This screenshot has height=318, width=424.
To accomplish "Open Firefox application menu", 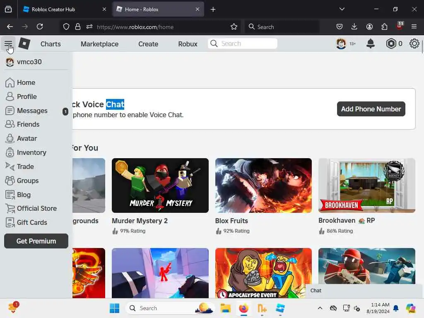I will (414, 26).
